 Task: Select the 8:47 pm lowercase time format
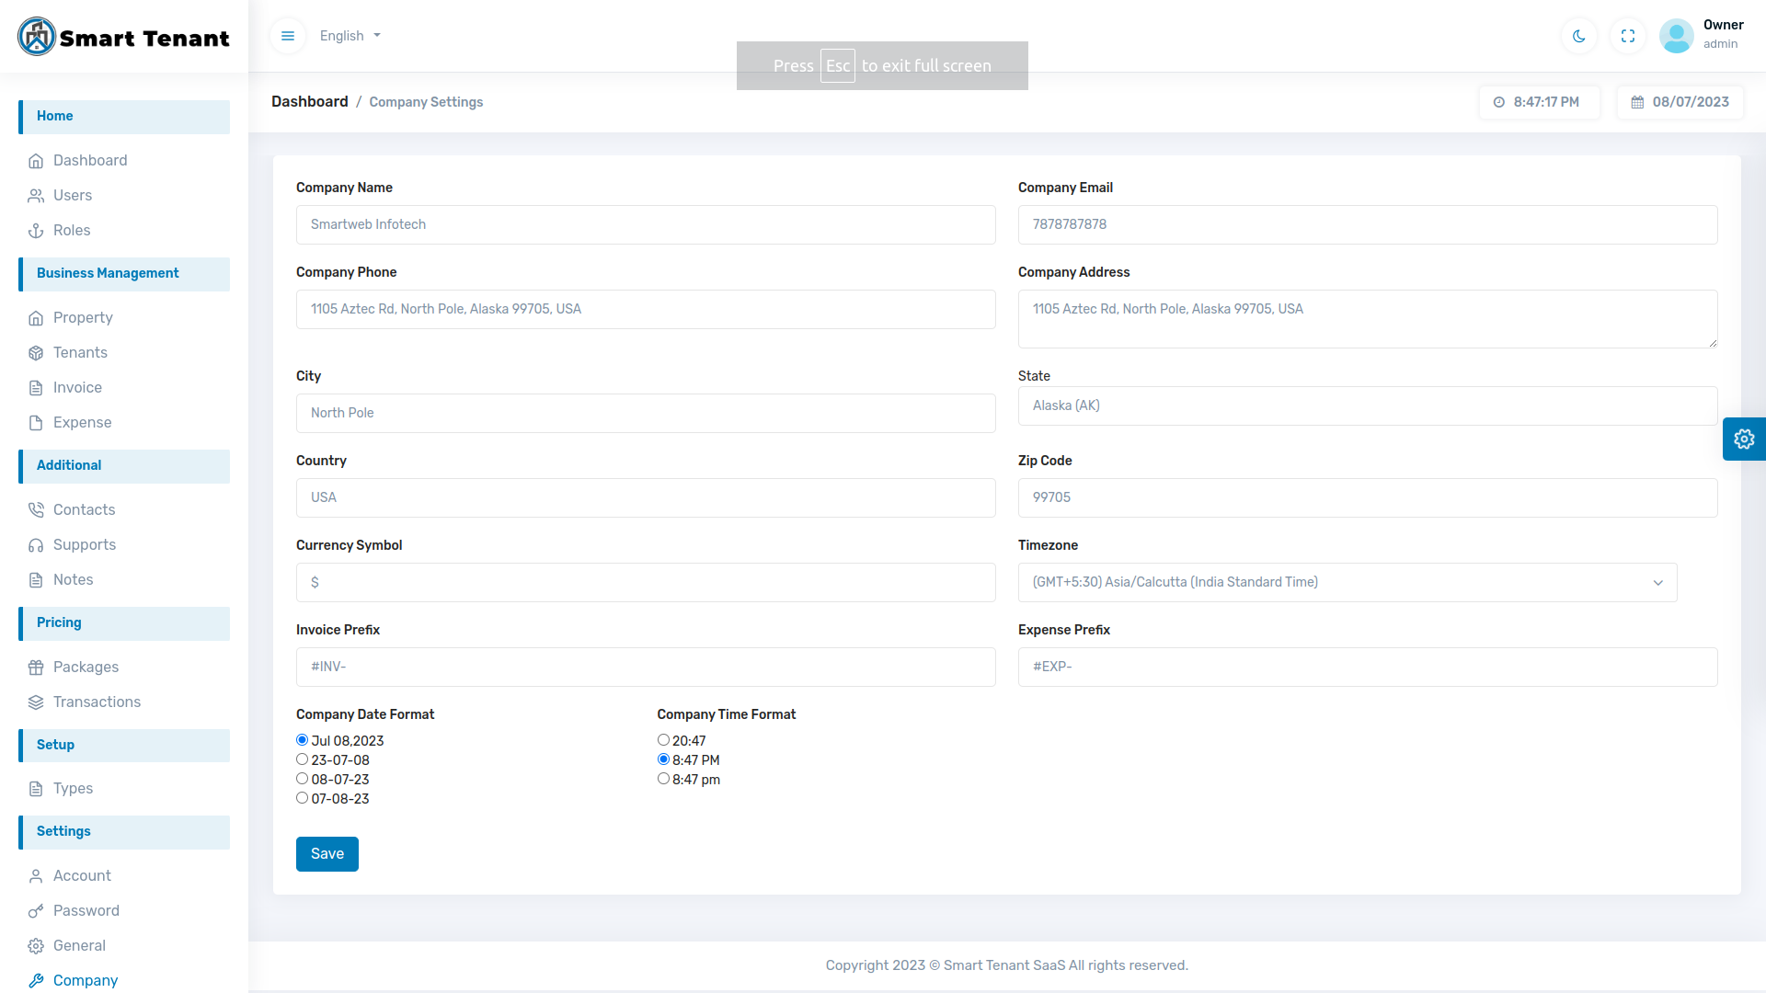[663, 779]
